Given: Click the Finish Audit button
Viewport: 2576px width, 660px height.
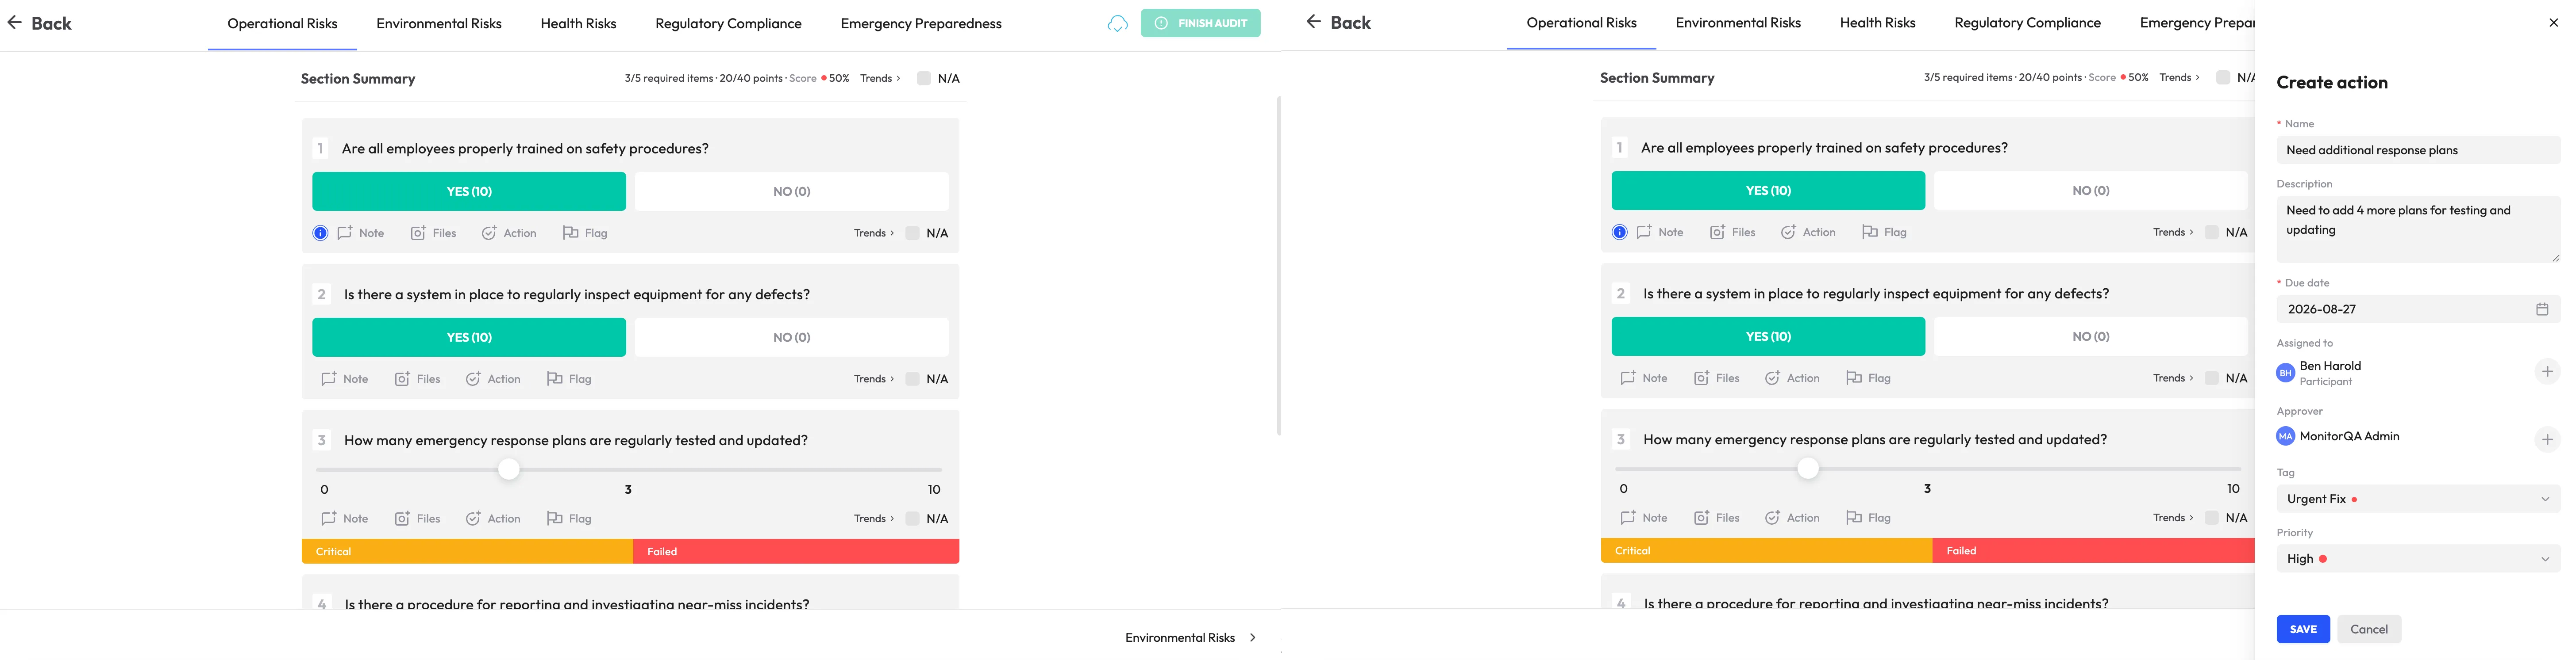Looking at the screenshot, I should pyautogui.click(x=1200, y=23).
